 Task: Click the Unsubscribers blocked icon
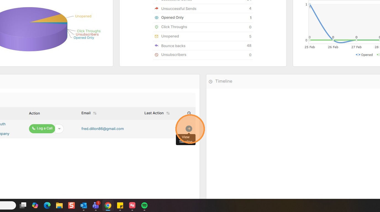click(x=157, y=55)
